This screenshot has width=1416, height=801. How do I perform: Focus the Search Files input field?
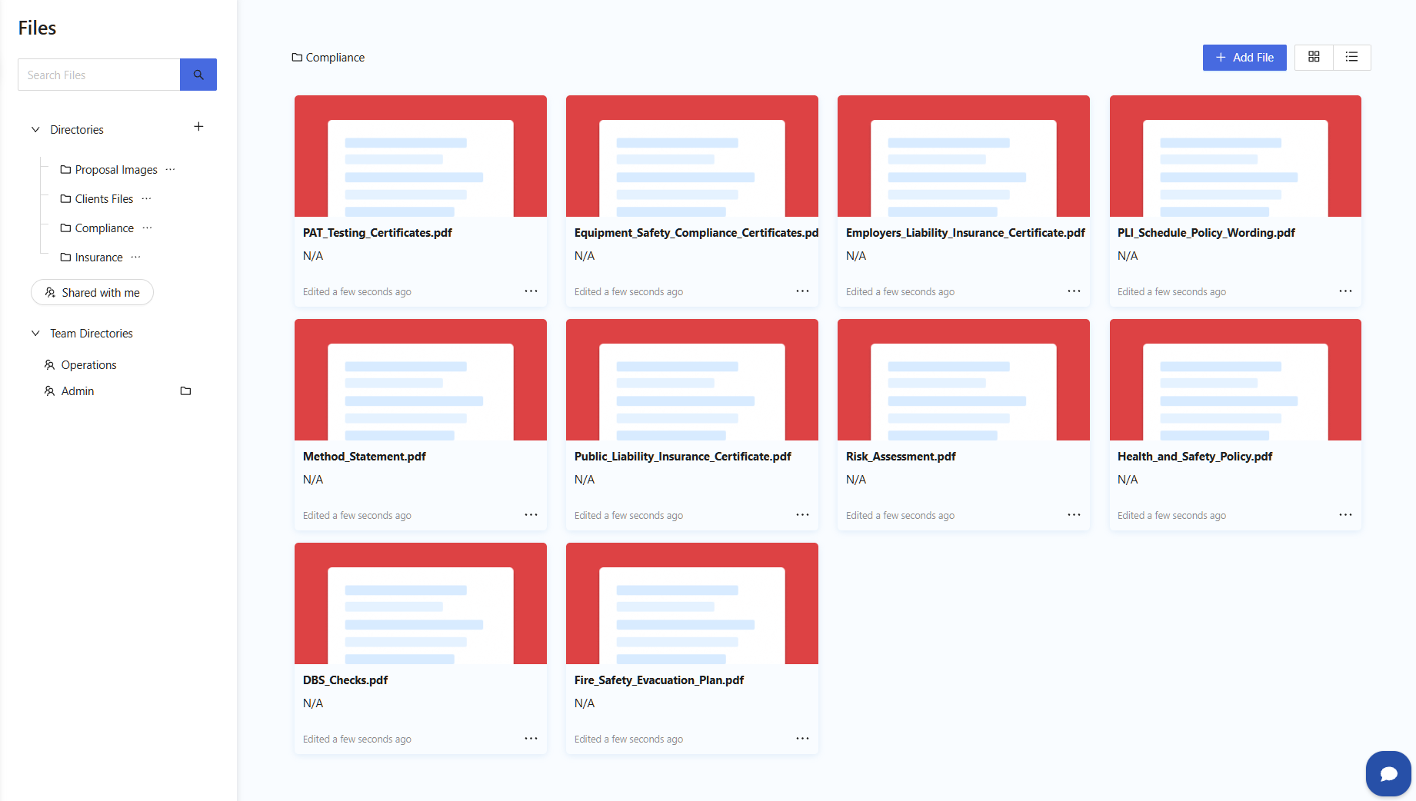point(99,75)
